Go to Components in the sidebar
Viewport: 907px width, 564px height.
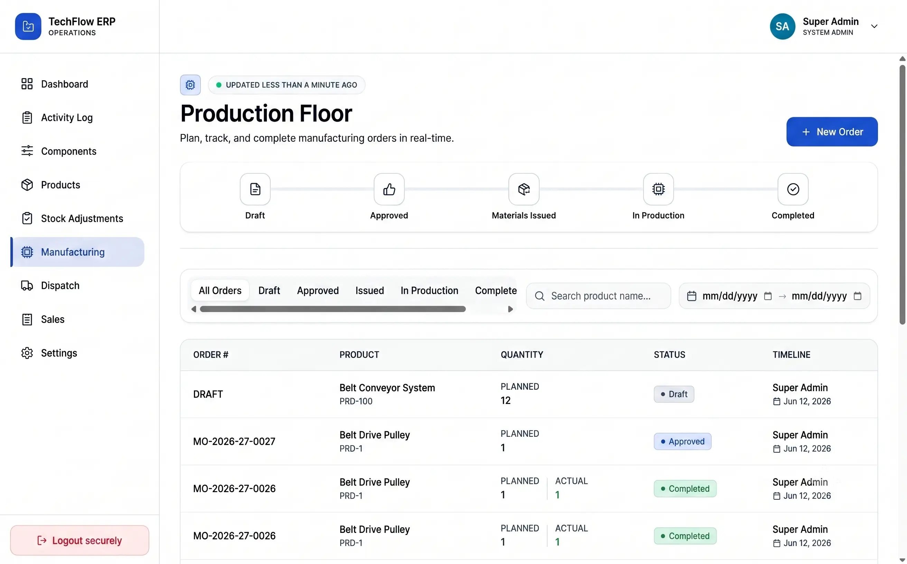[77, 151]
